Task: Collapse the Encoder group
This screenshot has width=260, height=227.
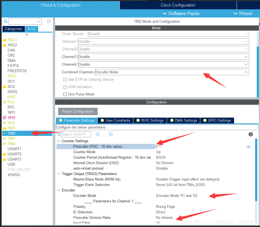Action: click(59, 190)
